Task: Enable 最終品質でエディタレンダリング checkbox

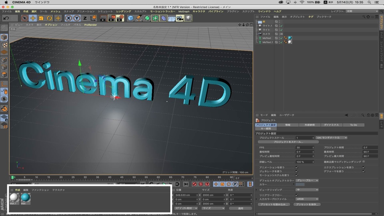Action: (x=364, y=162)
